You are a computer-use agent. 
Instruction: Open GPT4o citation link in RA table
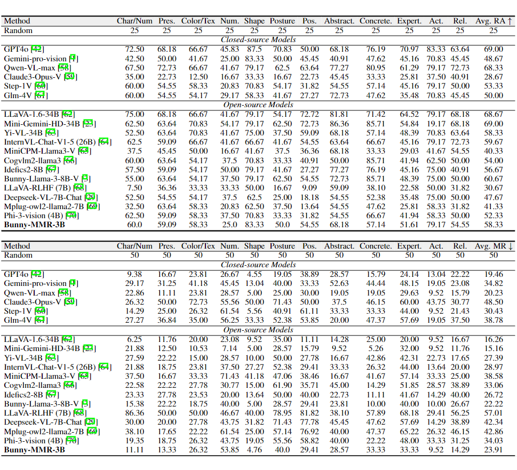click(x=37, y=49)
